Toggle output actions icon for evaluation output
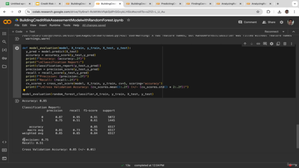The image size is (299, 168). (x=17, y=101)
